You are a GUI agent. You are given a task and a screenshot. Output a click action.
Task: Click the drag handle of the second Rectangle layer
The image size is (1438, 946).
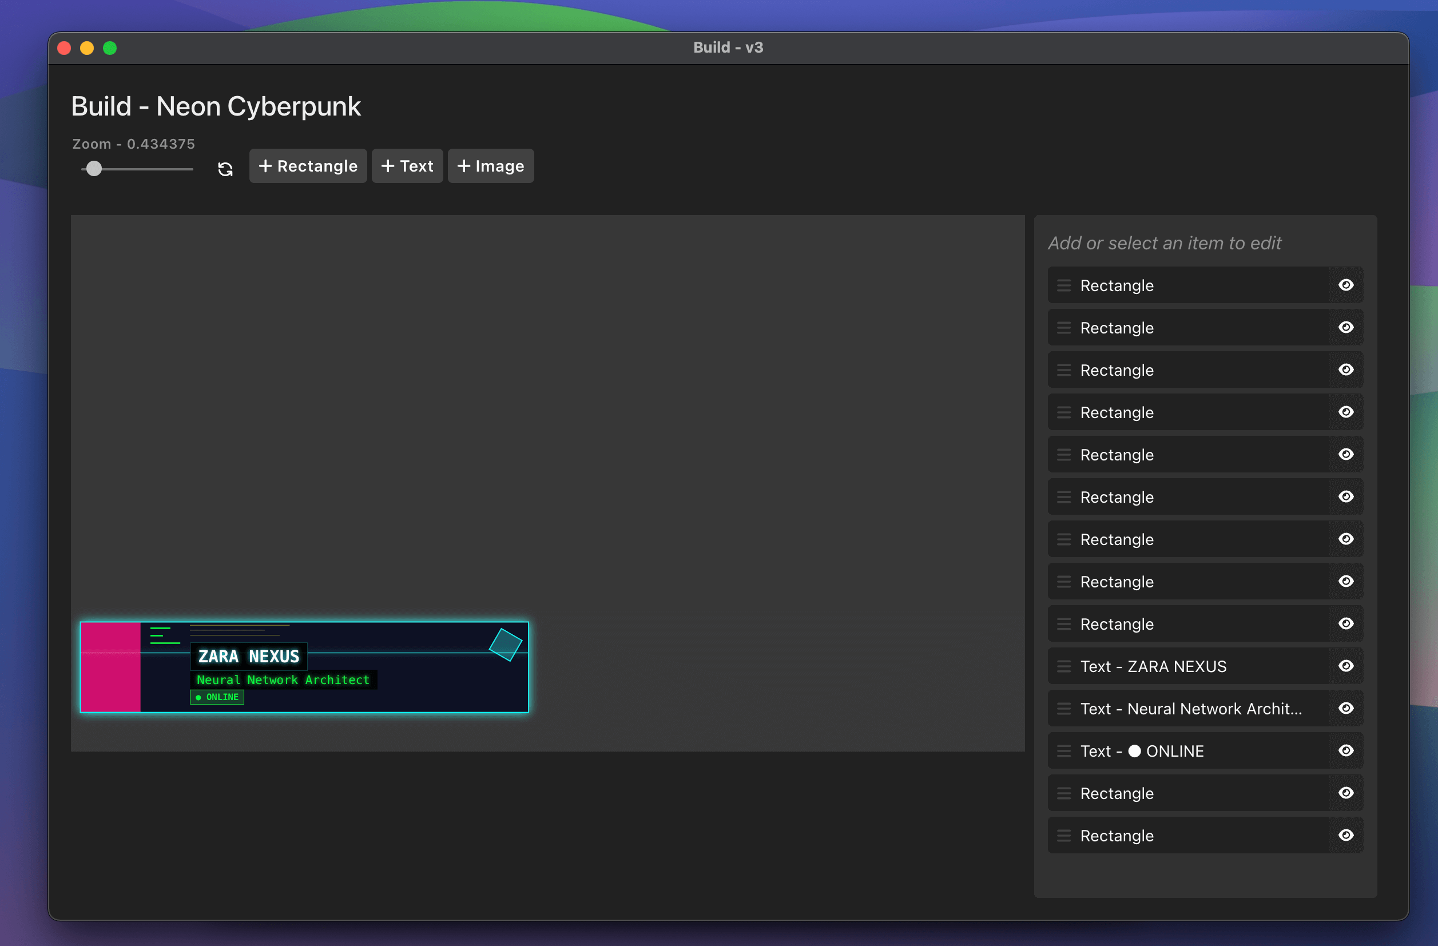click(1064, 327)
